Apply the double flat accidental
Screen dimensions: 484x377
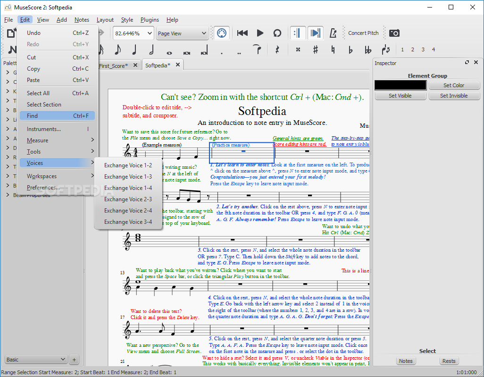(x=368, y=49)
